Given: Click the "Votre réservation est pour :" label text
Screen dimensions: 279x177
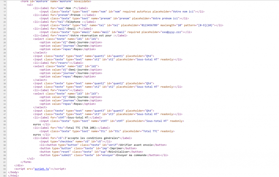Looking at the screenshot, I should pyautogui.click(x=89, y=36).
